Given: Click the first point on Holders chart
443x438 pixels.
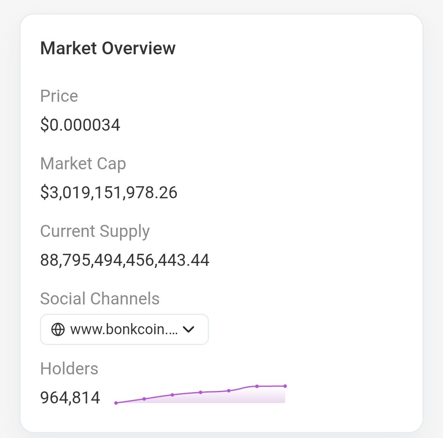Looking at the screenshot, I should (x=116, y=403).
